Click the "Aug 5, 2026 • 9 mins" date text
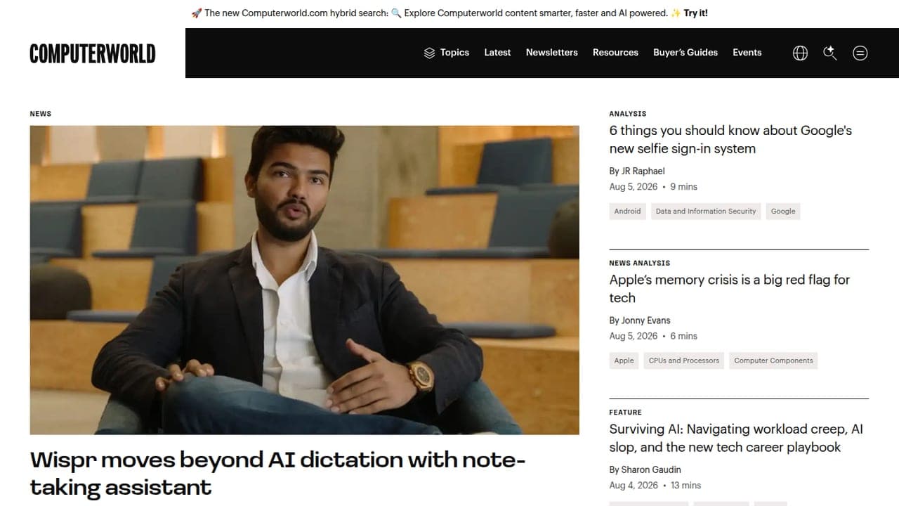 pos(653,187)
